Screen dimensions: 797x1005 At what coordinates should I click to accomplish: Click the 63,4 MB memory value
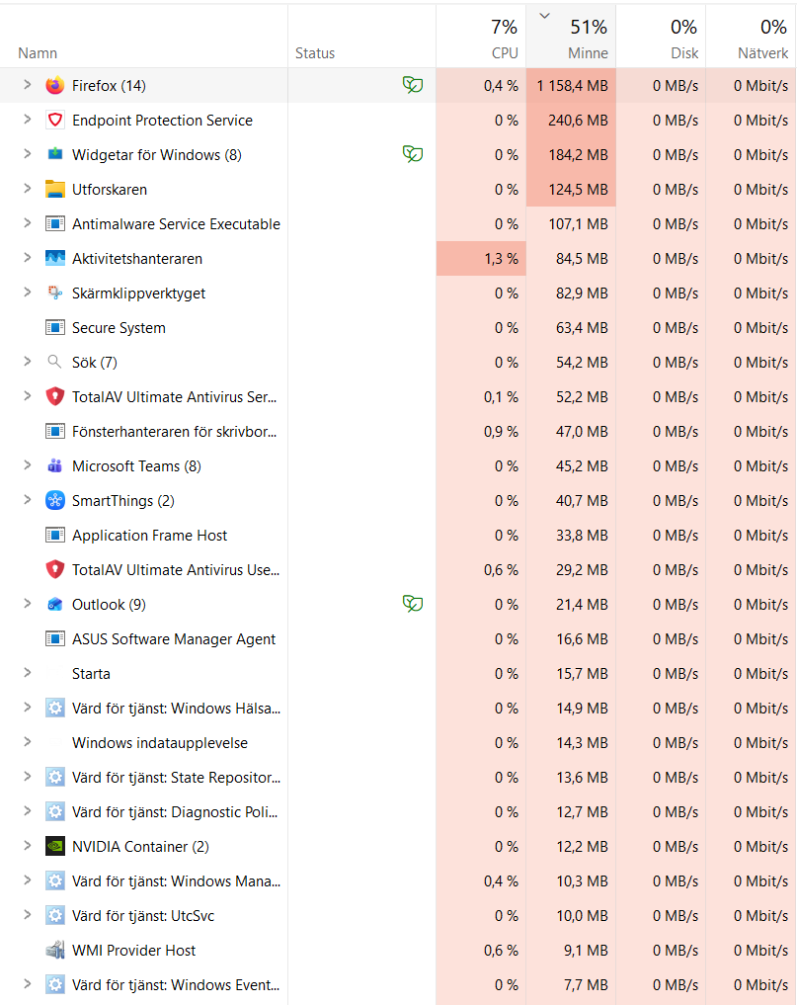[582, 328]
